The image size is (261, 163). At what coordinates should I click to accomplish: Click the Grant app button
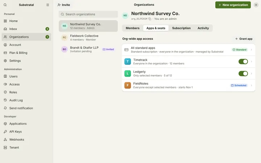pos(244,39)
